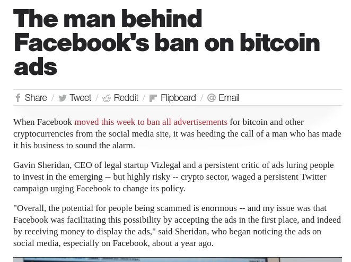Hit the Email text label
The height and width of the screenshot is (262, 351).
[229, 98]
